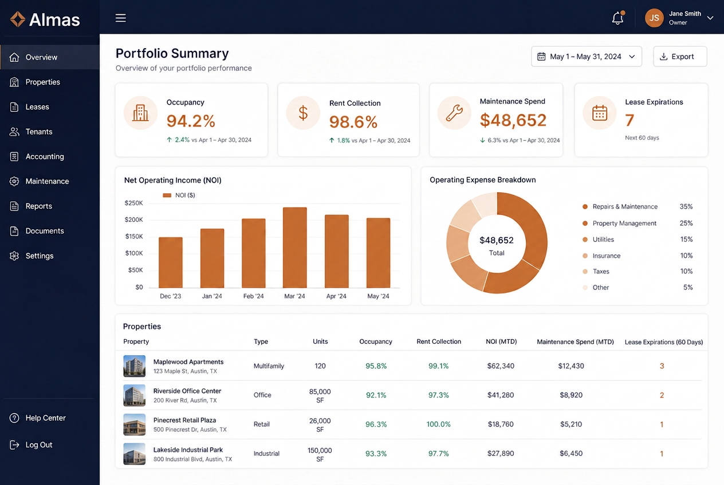
Task: Open the Tenants sidebar label
Action: tap(39, 132)
